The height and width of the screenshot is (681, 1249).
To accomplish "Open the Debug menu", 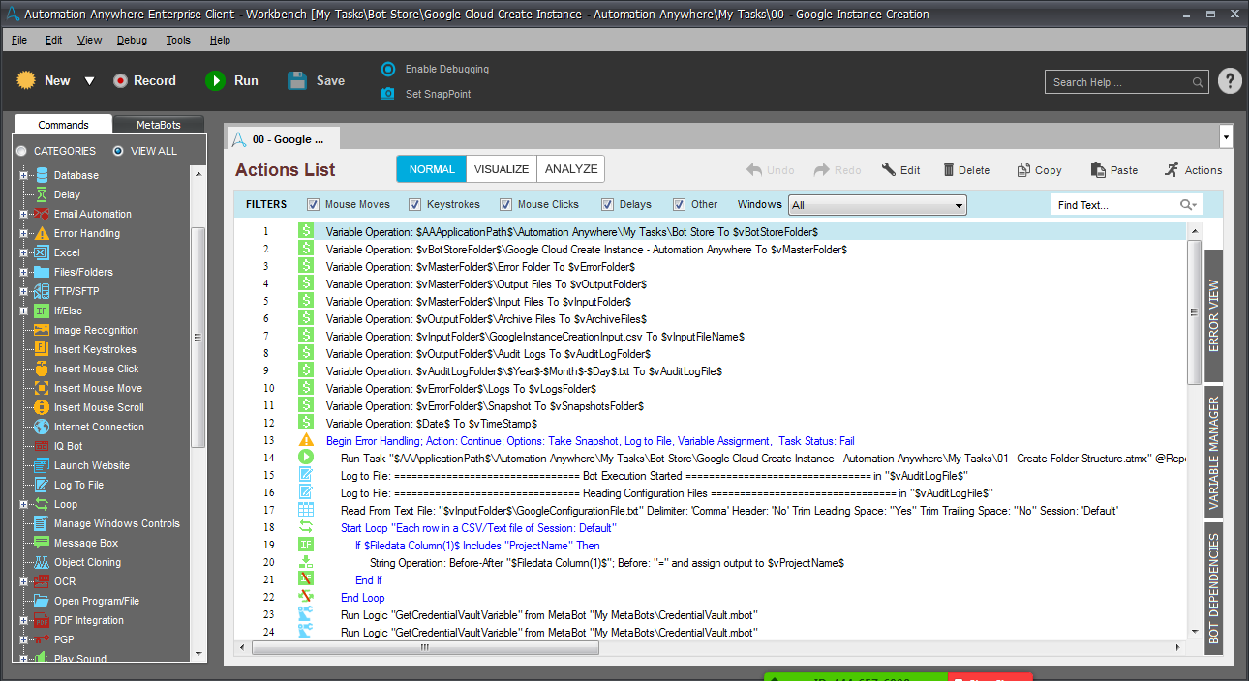I will coord(132,40).
